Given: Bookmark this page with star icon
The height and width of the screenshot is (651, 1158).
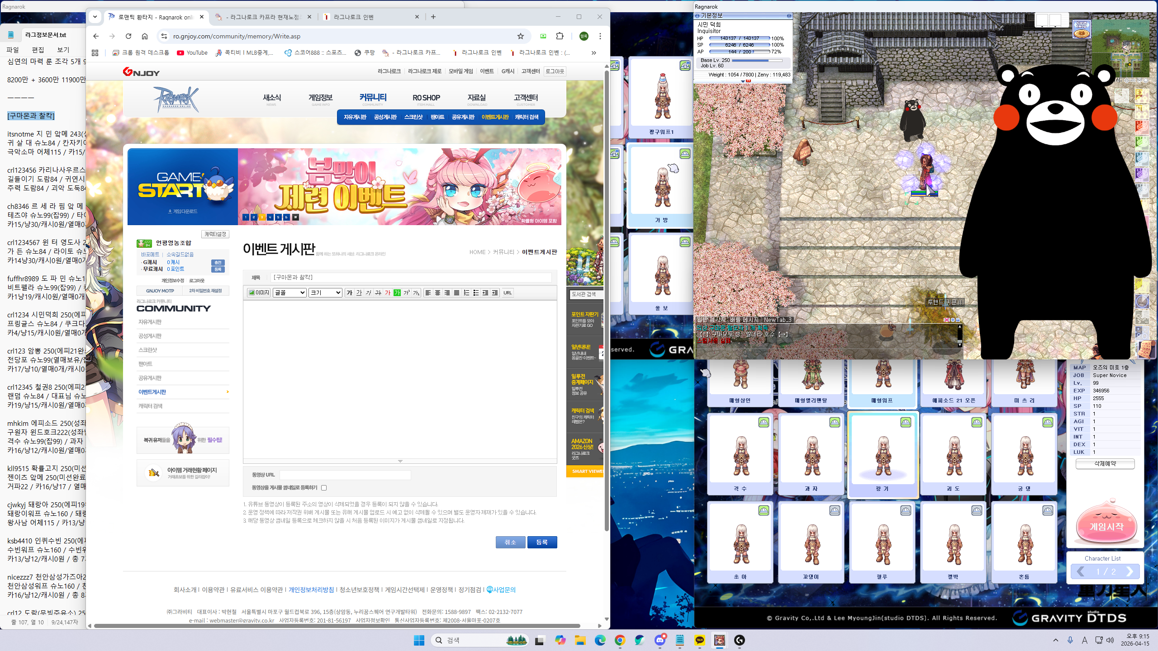Looking at the screenshot, I should (521, 36).
